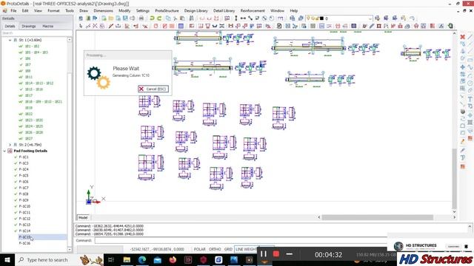Open File Explorer from the taskbar
This screenshot has width=474, height=266.
pyautogui.click(x=127, y=259)
